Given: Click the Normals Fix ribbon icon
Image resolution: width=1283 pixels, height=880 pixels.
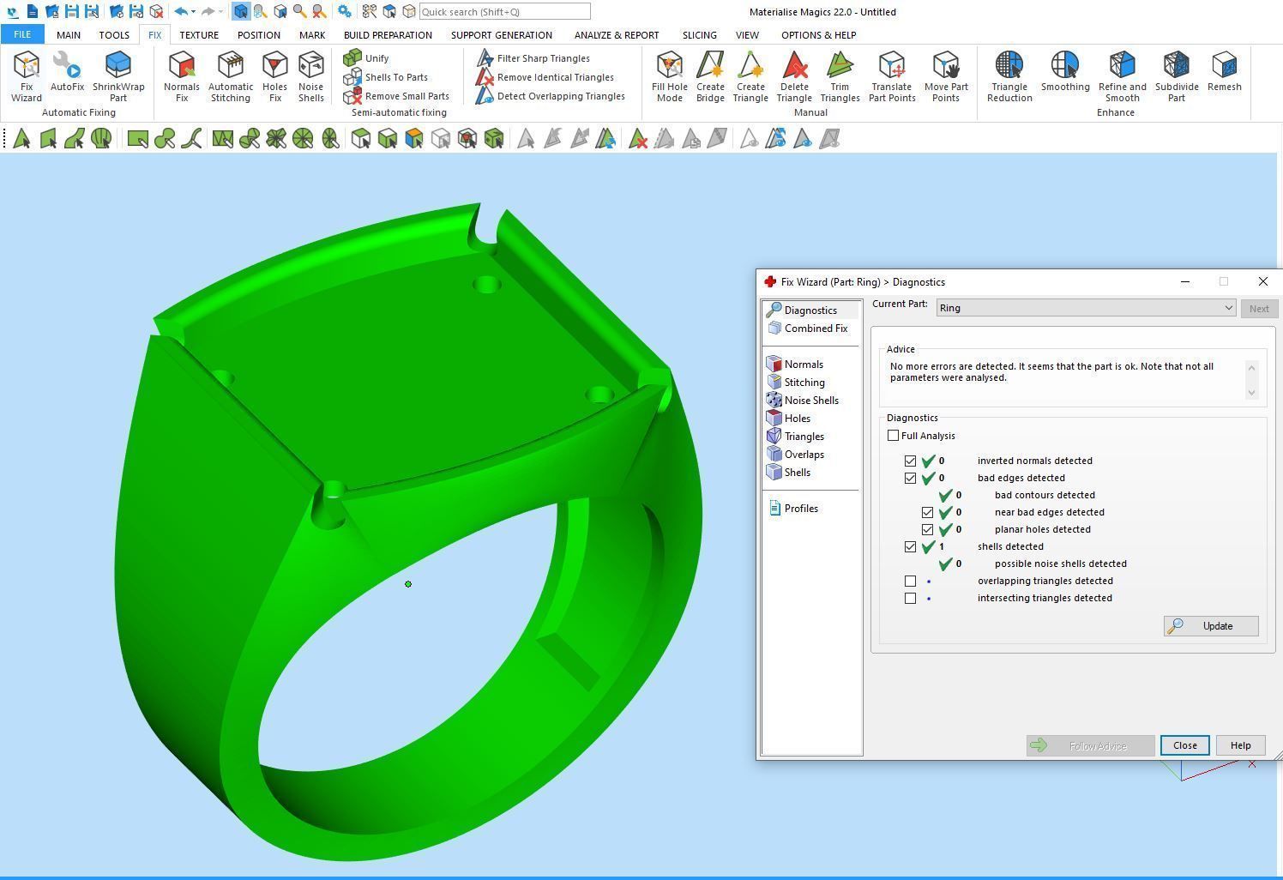Looking at the screenshot, I should click(x=181, y=76).
